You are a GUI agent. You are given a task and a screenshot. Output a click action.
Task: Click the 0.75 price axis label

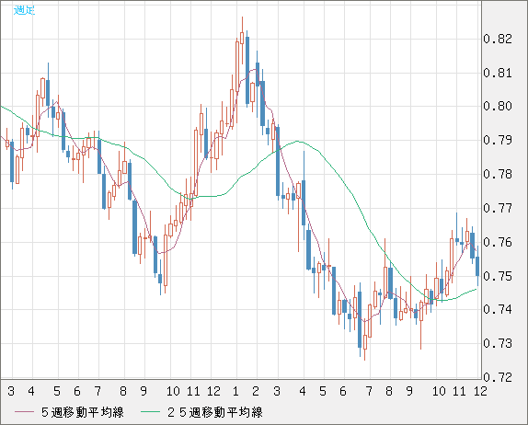pyautogui.click(x=498, y=276)
